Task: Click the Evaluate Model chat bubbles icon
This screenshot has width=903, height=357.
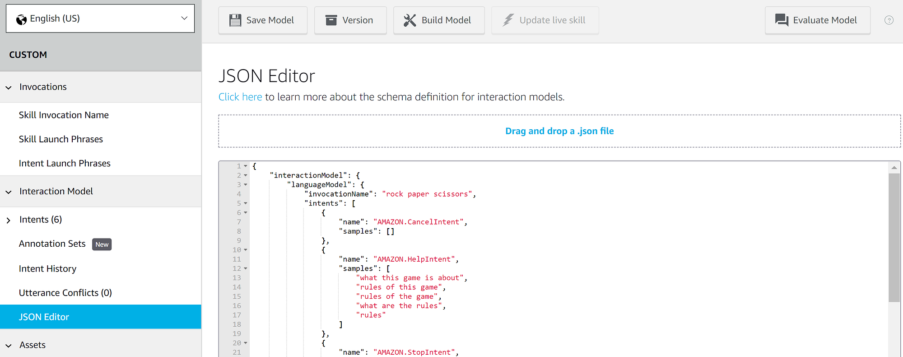Action: click(x=782, y=20)
